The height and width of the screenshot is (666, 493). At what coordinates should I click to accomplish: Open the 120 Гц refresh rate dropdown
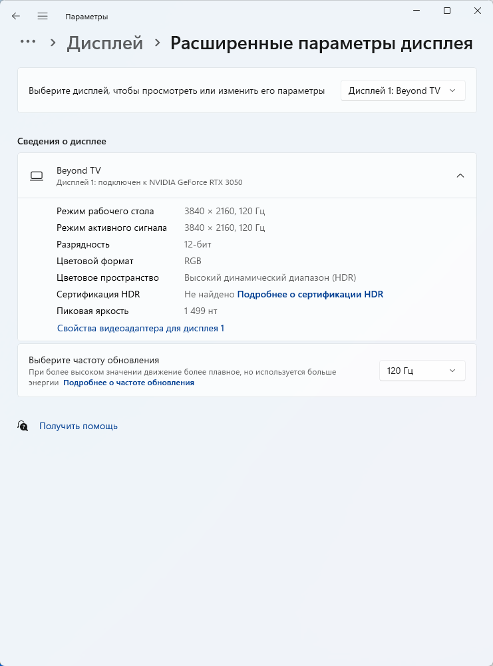tap(422, 371)
